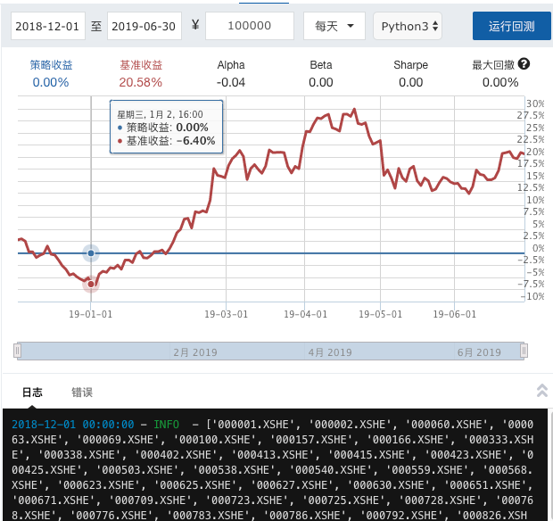Run the backtest with 运行回测 button
Viewport: 553px width, 521px height.
[x=511, y=26]
